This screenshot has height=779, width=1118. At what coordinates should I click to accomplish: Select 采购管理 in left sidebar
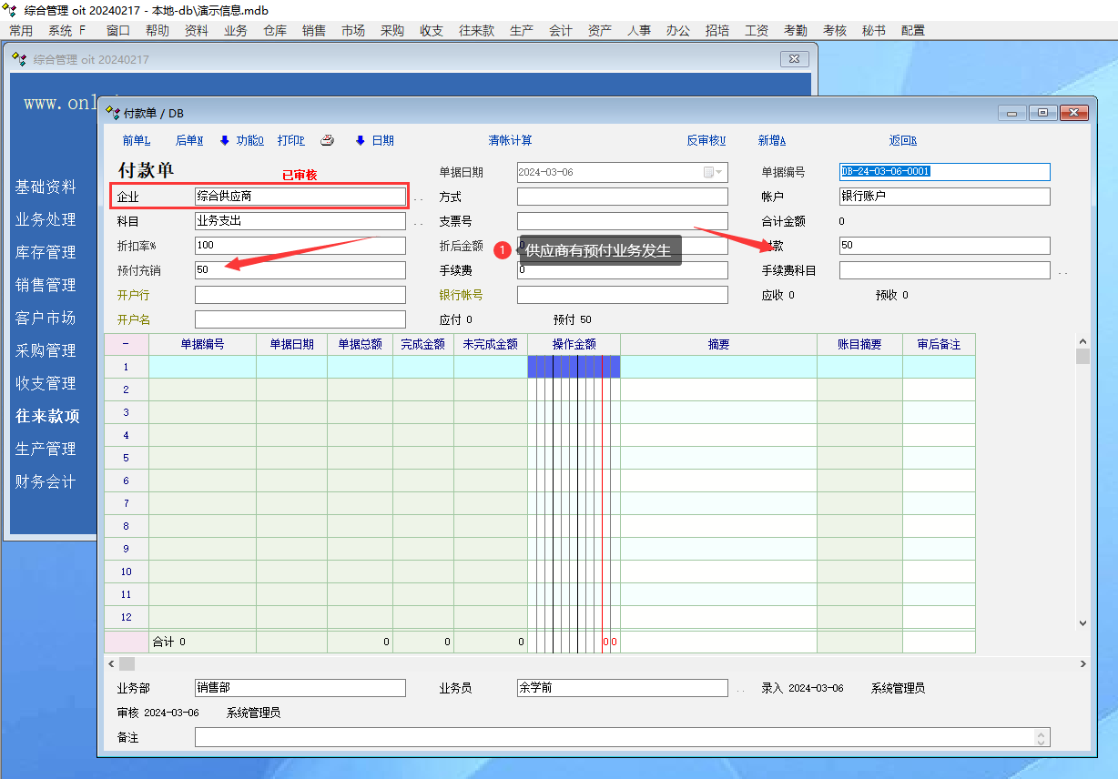pyautogui.click(x=46, y=350)
